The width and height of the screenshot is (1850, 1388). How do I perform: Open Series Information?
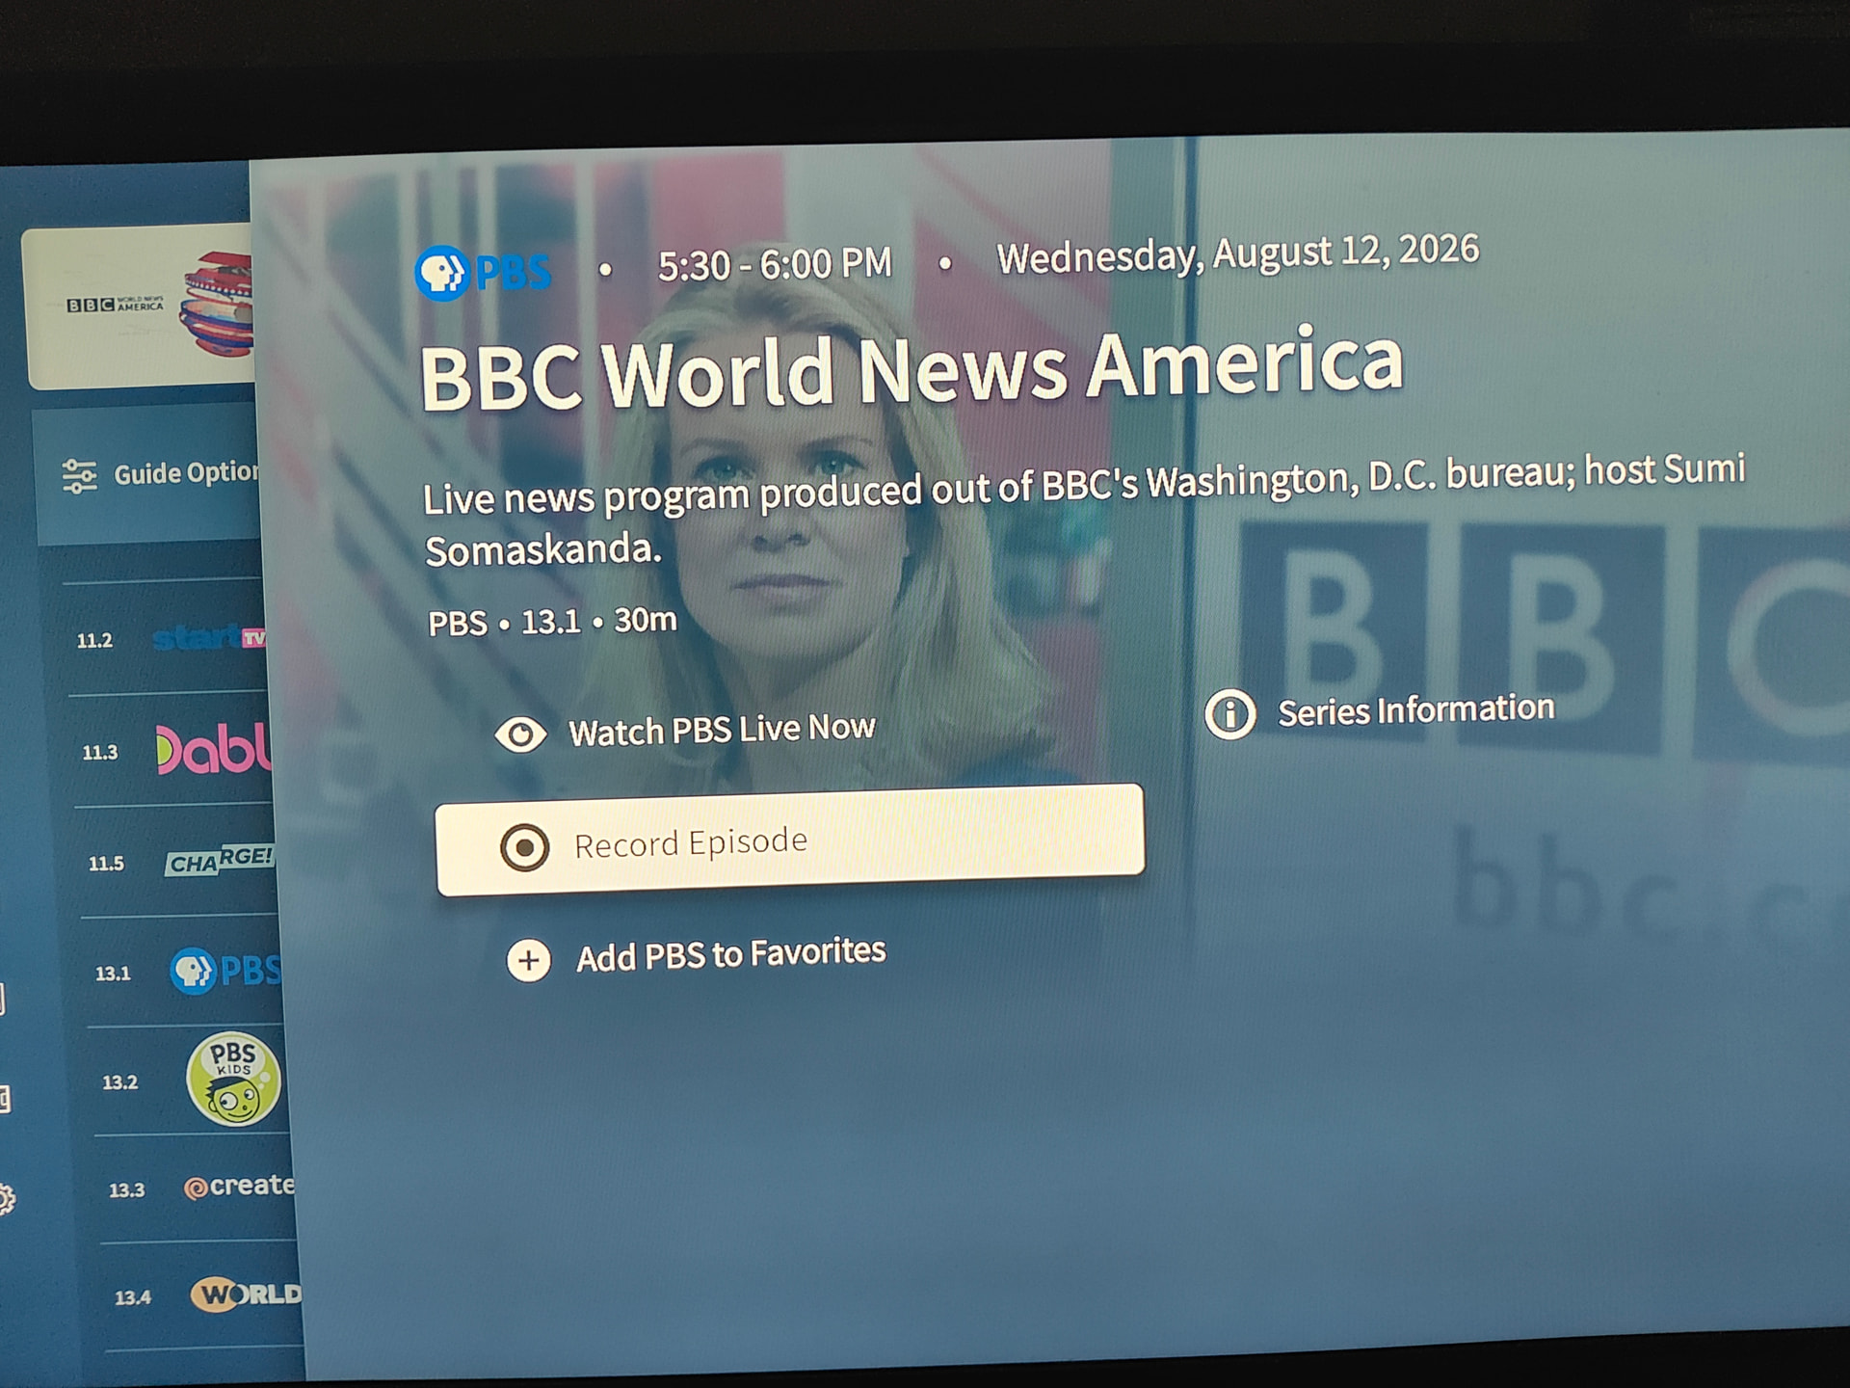coord(1380,712)
